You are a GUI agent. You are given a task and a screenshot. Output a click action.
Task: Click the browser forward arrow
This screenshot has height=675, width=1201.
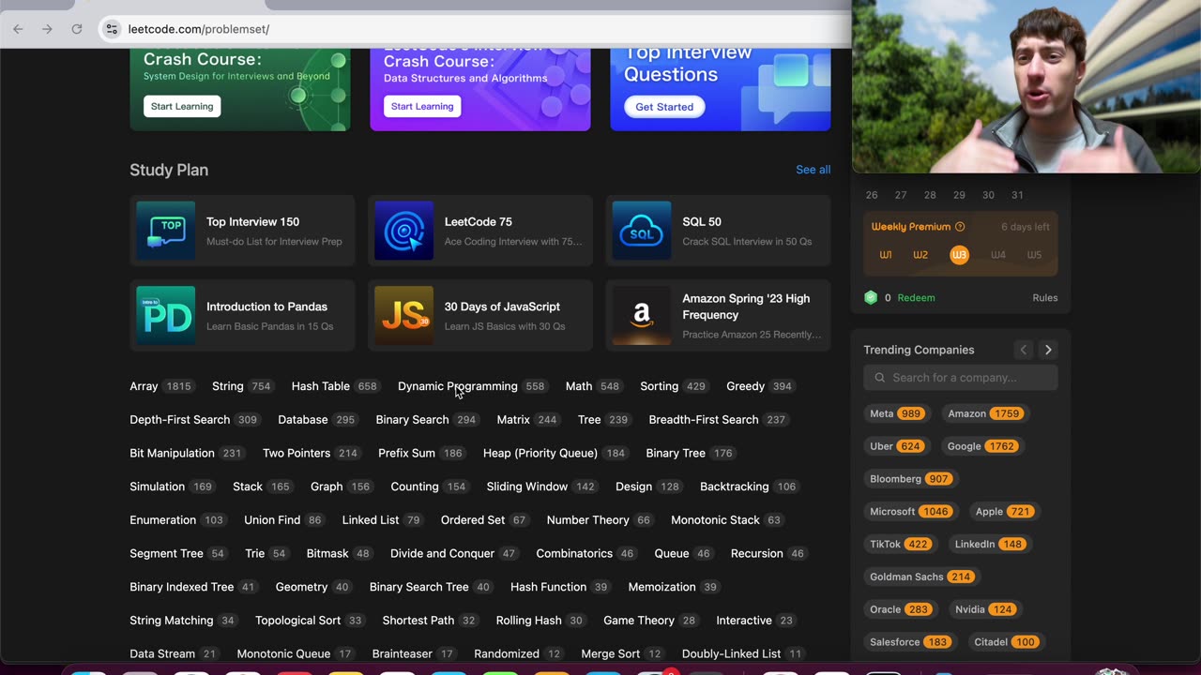[47, 29]
